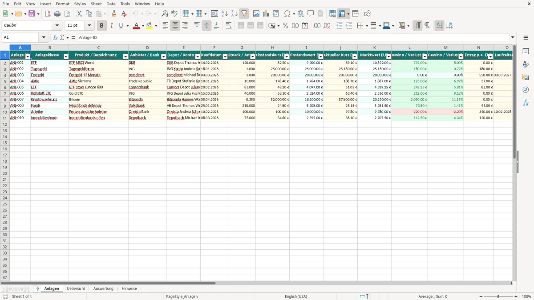Screen dimensions: 534x300
Task: Select column header D
Action: [147, 48]
